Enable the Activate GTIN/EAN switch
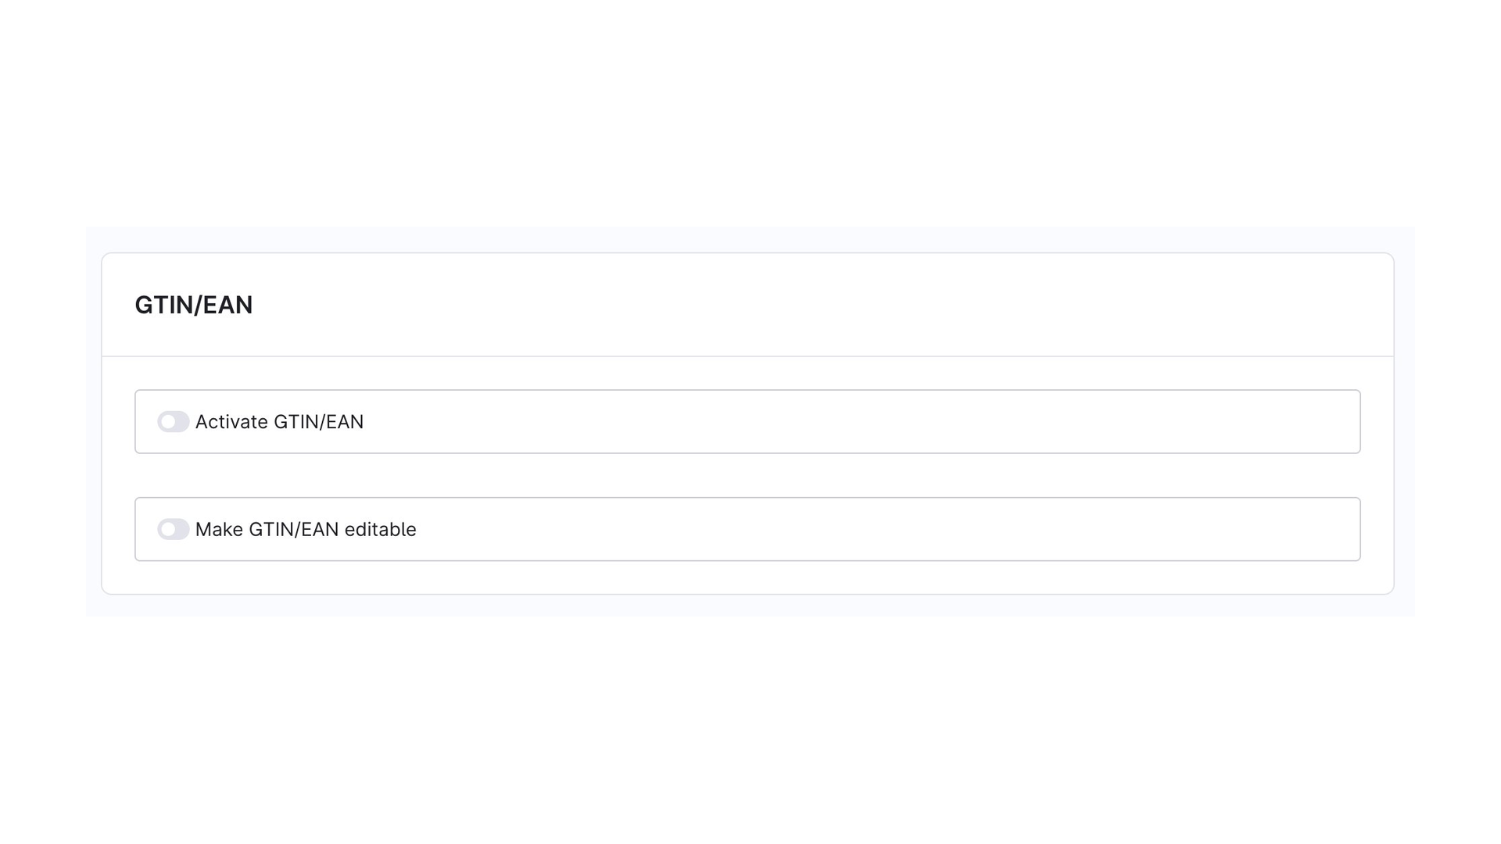Image resolution: width=1501 pixels, height=844 pixels. tap(173, 422)
